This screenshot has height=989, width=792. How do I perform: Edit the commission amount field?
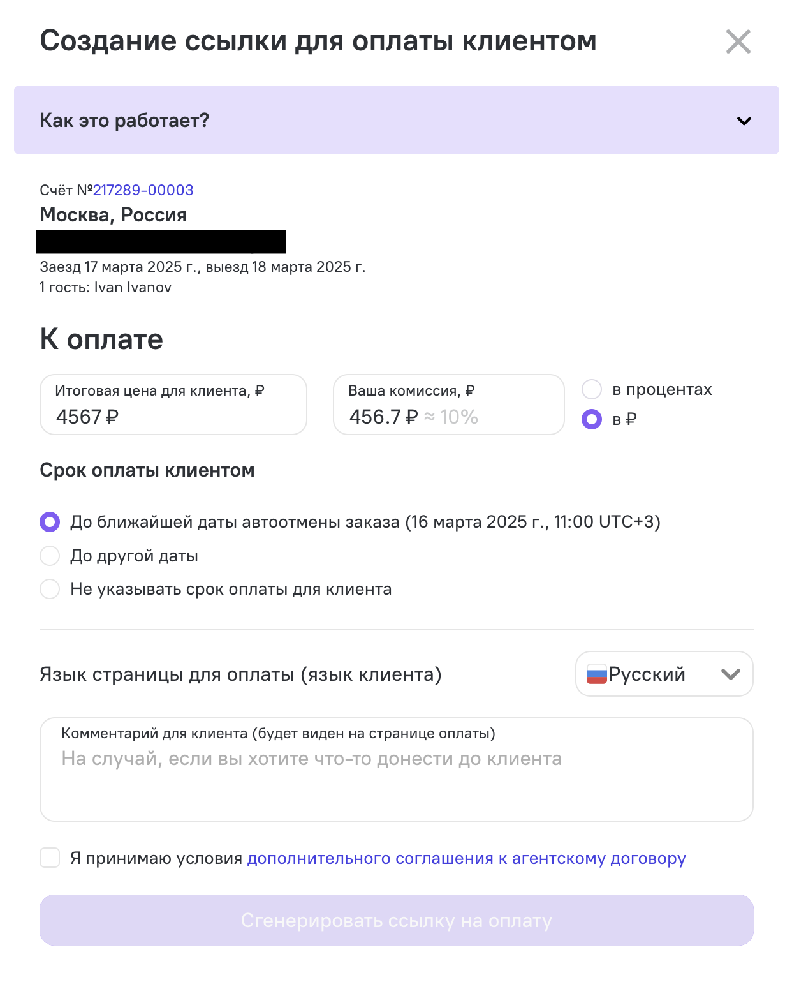pyautogui.click(x=449, y=405)
